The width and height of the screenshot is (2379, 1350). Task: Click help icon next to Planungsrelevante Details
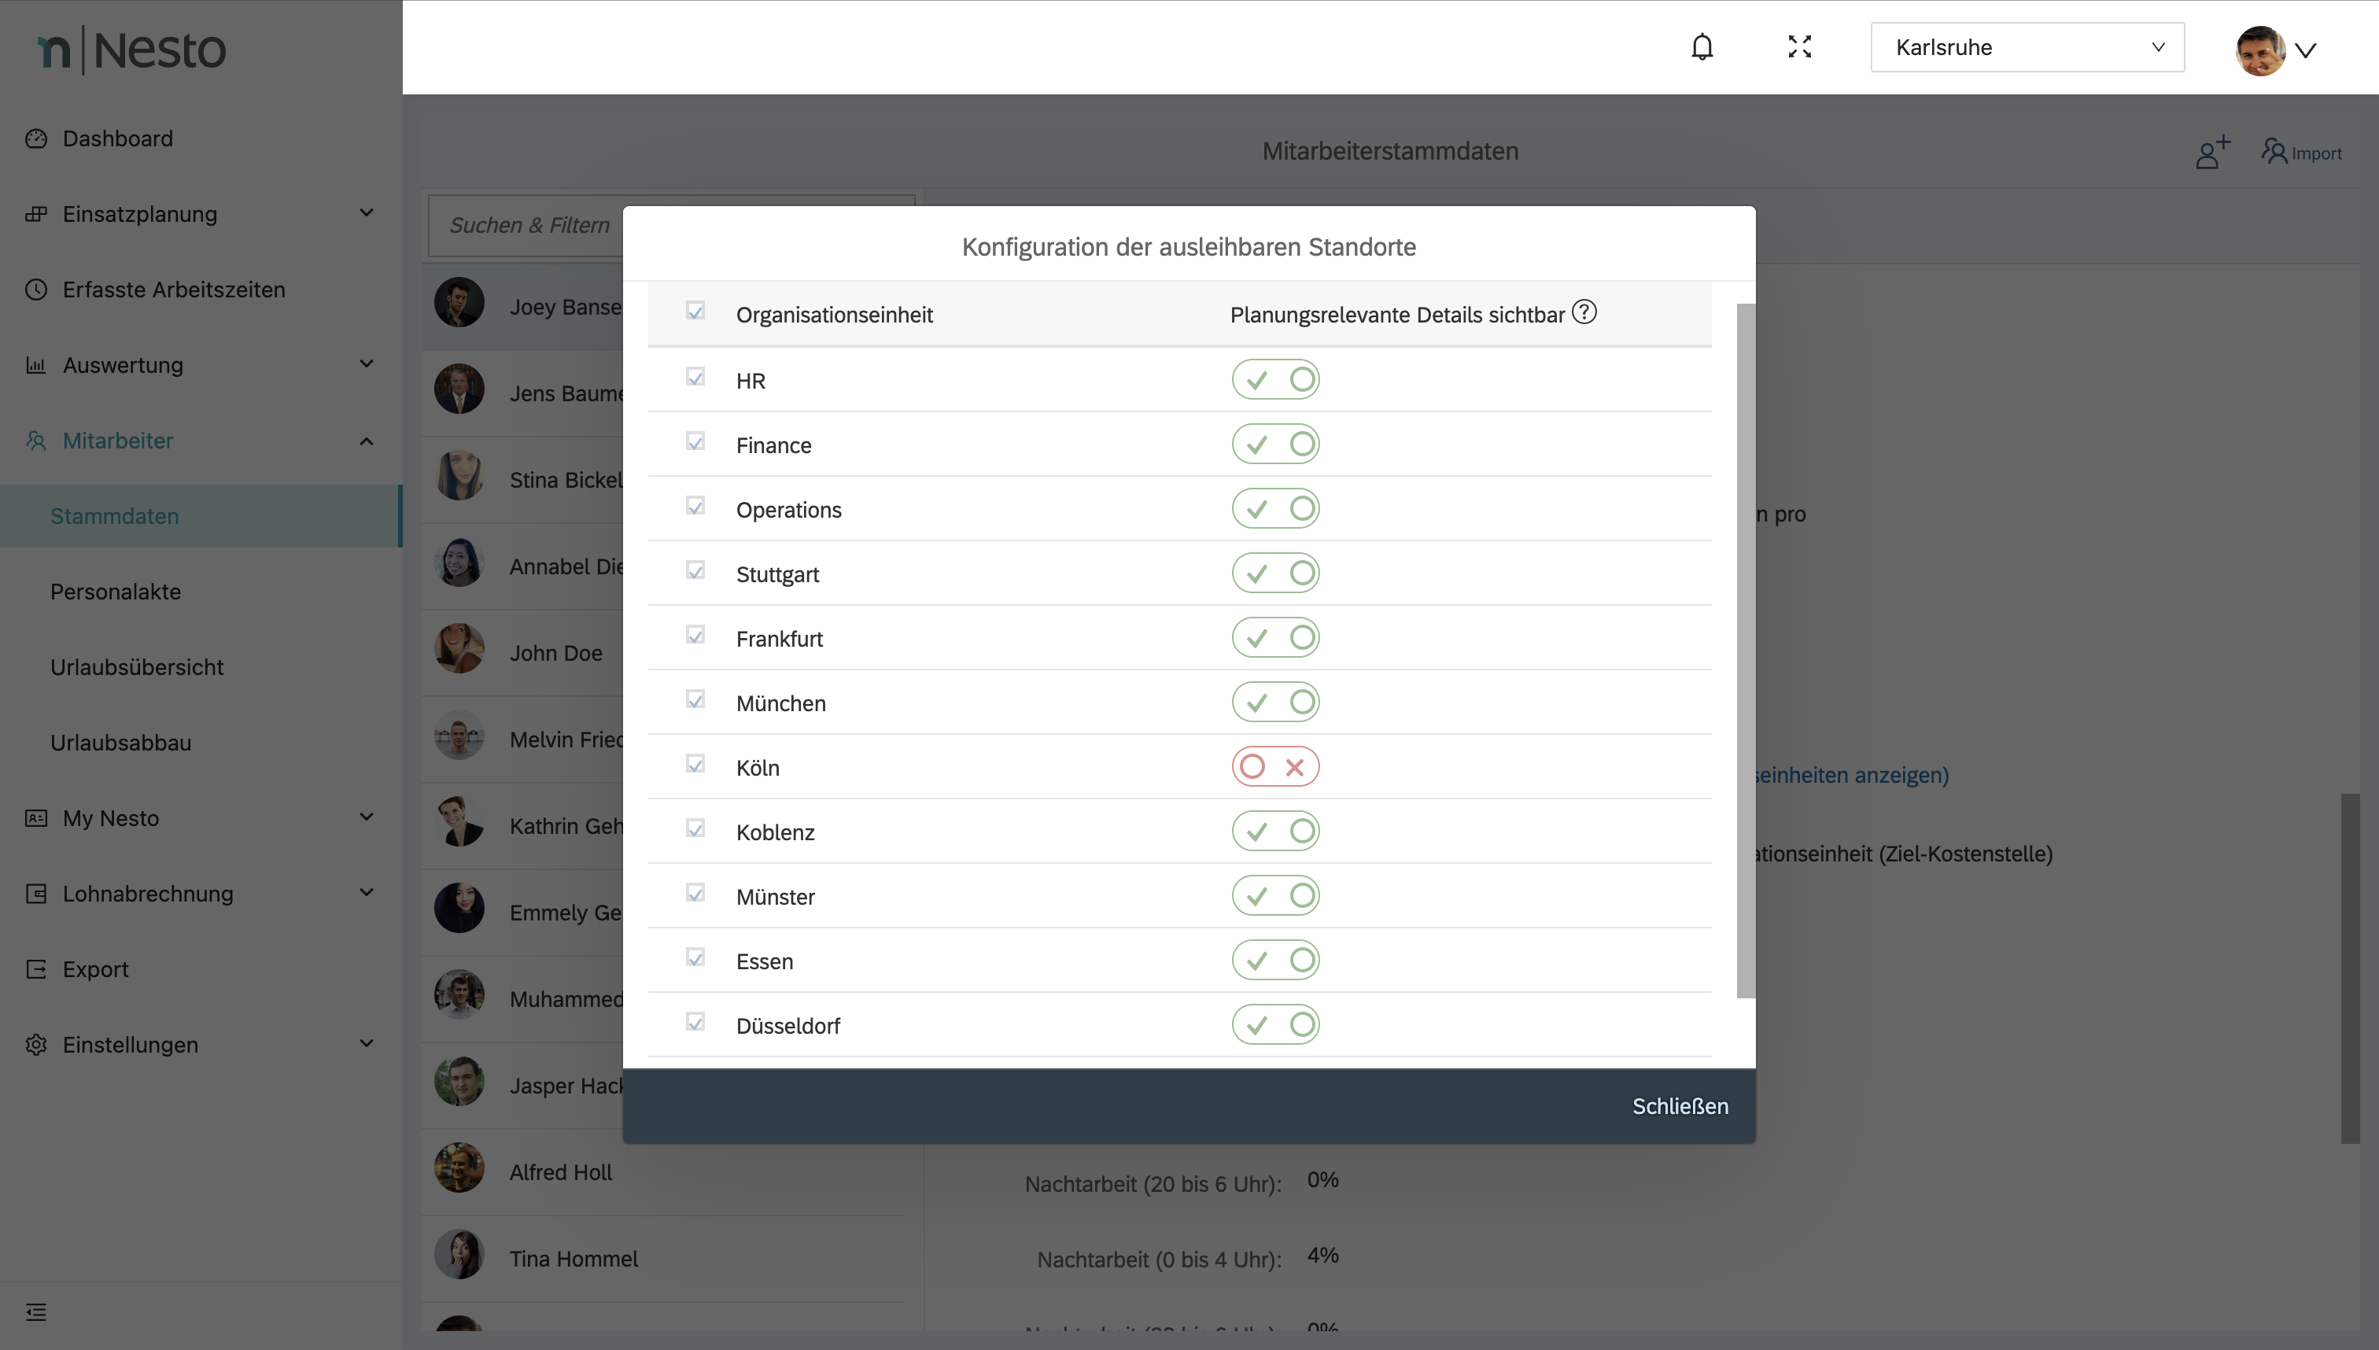tap(1584, 312)
